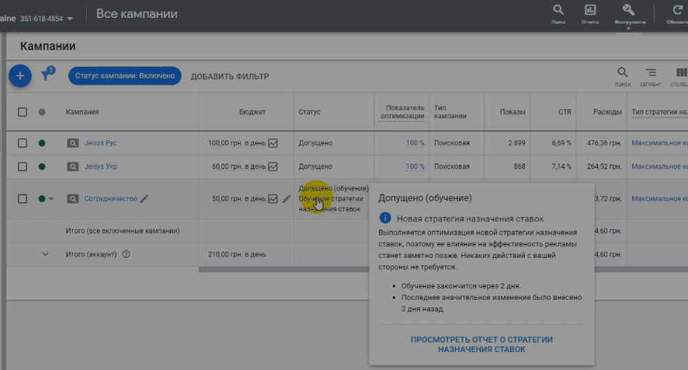Click the 60,00 грн. в день budget

point(239,166)
